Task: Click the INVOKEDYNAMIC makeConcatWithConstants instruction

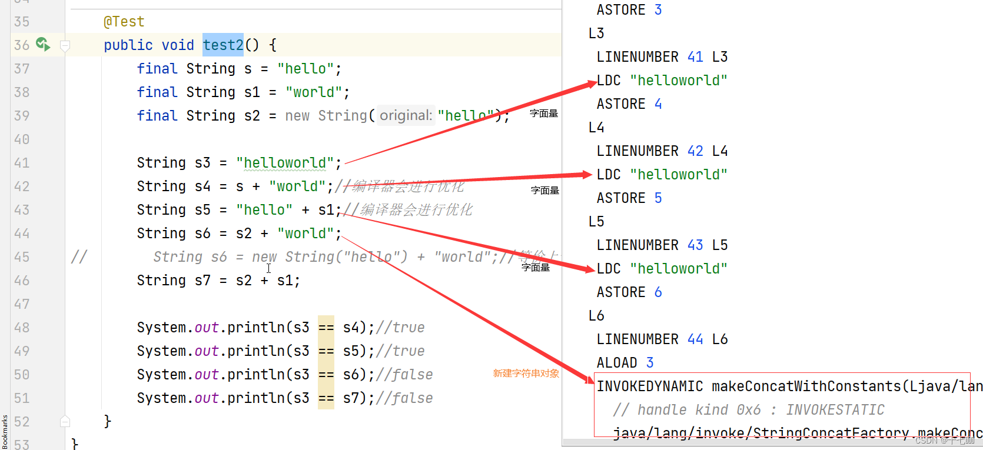Action: 789,386
